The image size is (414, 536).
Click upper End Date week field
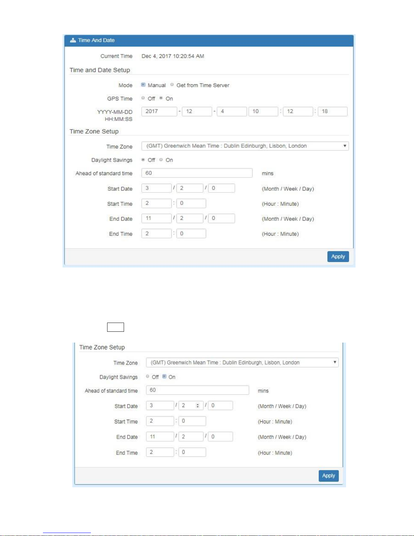coord(190,218)
